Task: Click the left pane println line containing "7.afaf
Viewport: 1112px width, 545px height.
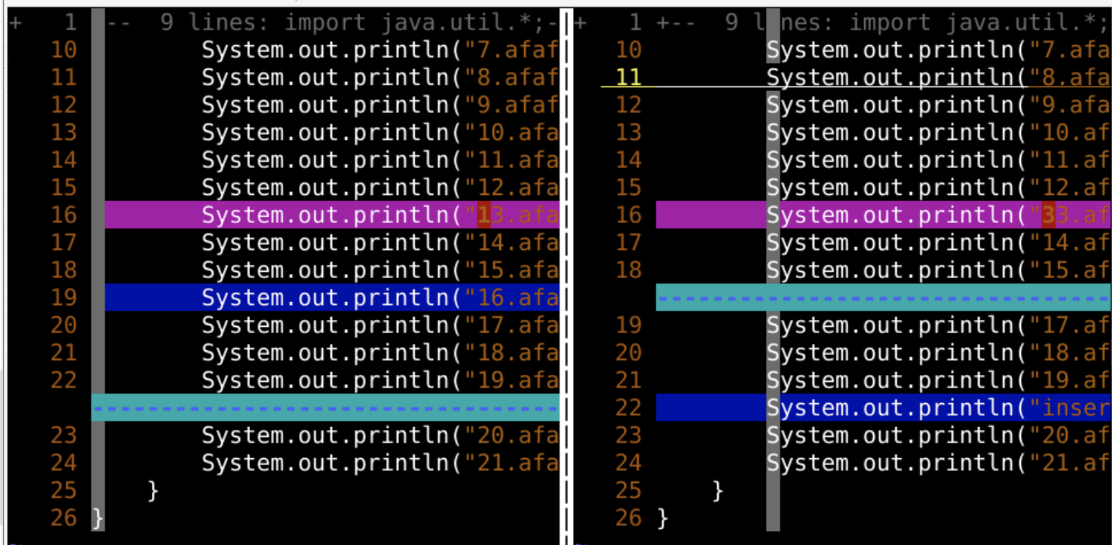Action: pos(380,50)
